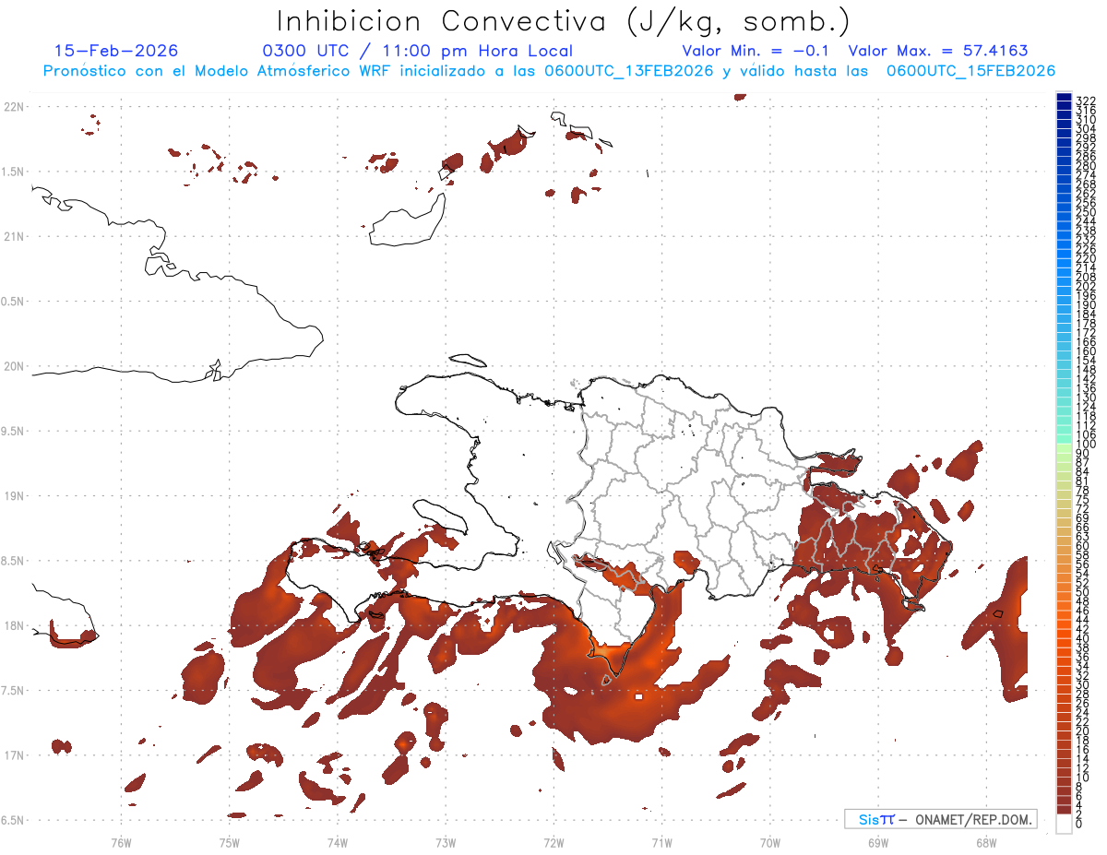Click the '6.5N' latitude label

(13, 820)
